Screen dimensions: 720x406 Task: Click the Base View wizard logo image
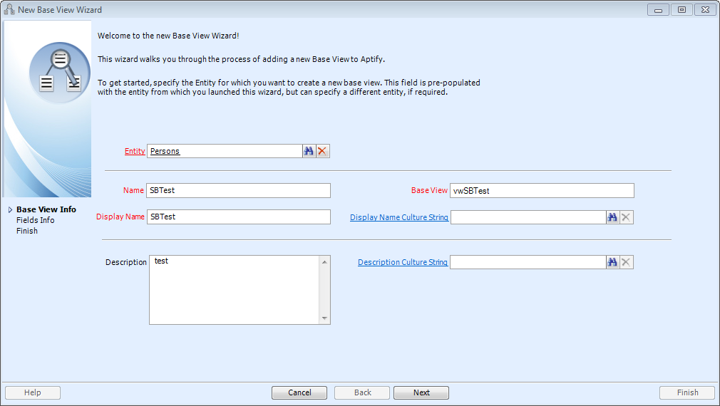[x=59, y=73]
